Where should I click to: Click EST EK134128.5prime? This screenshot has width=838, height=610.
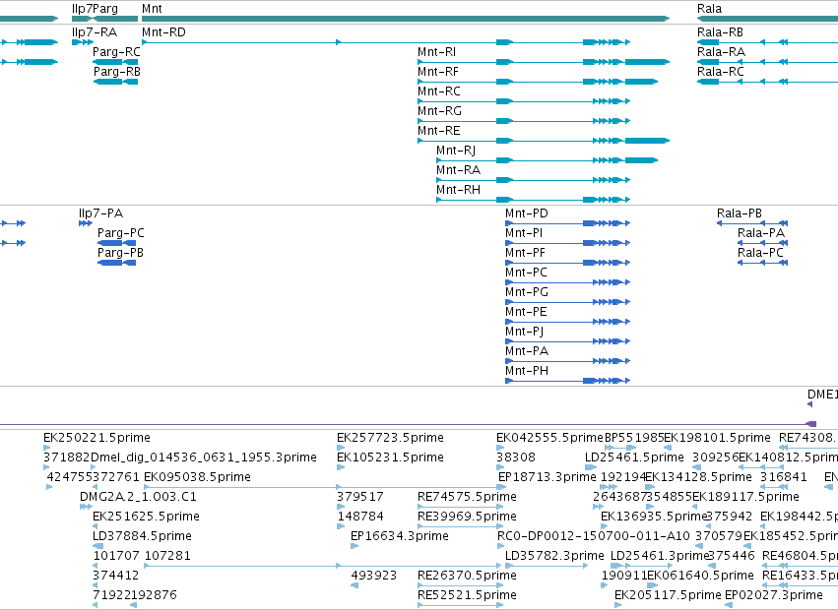point(698,477)
